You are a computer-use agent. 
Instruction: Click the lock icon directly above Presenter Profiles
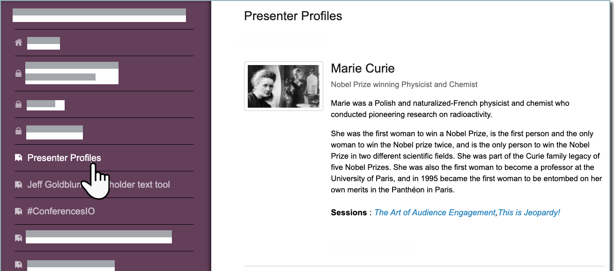click(18, 132)
